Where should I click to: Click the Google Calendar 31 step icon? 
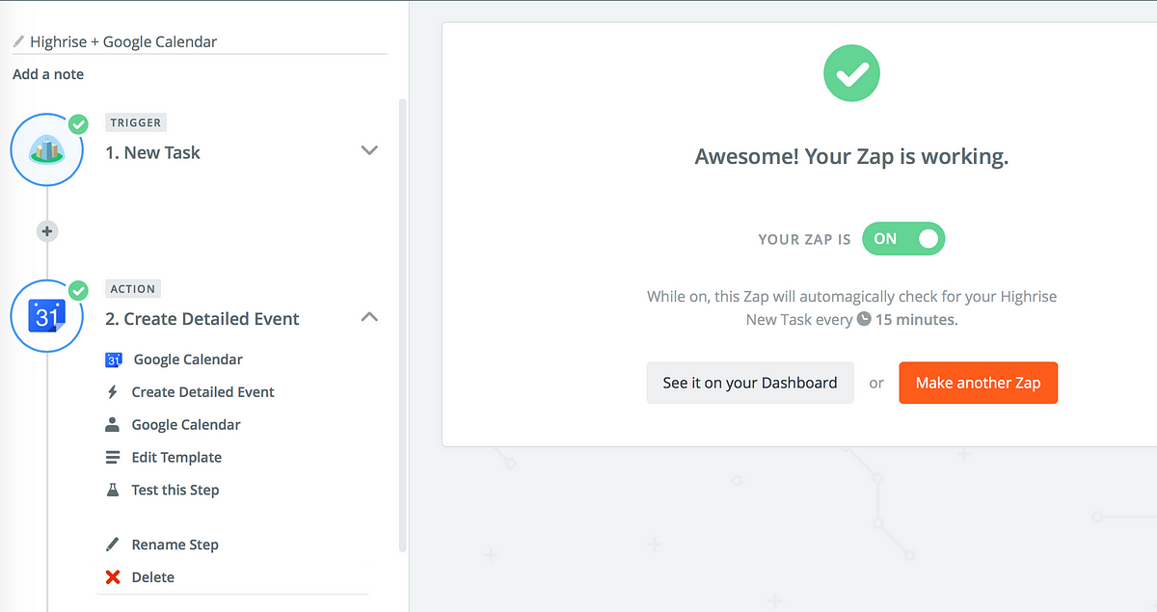pyautogui.click(x=47, y=316)
